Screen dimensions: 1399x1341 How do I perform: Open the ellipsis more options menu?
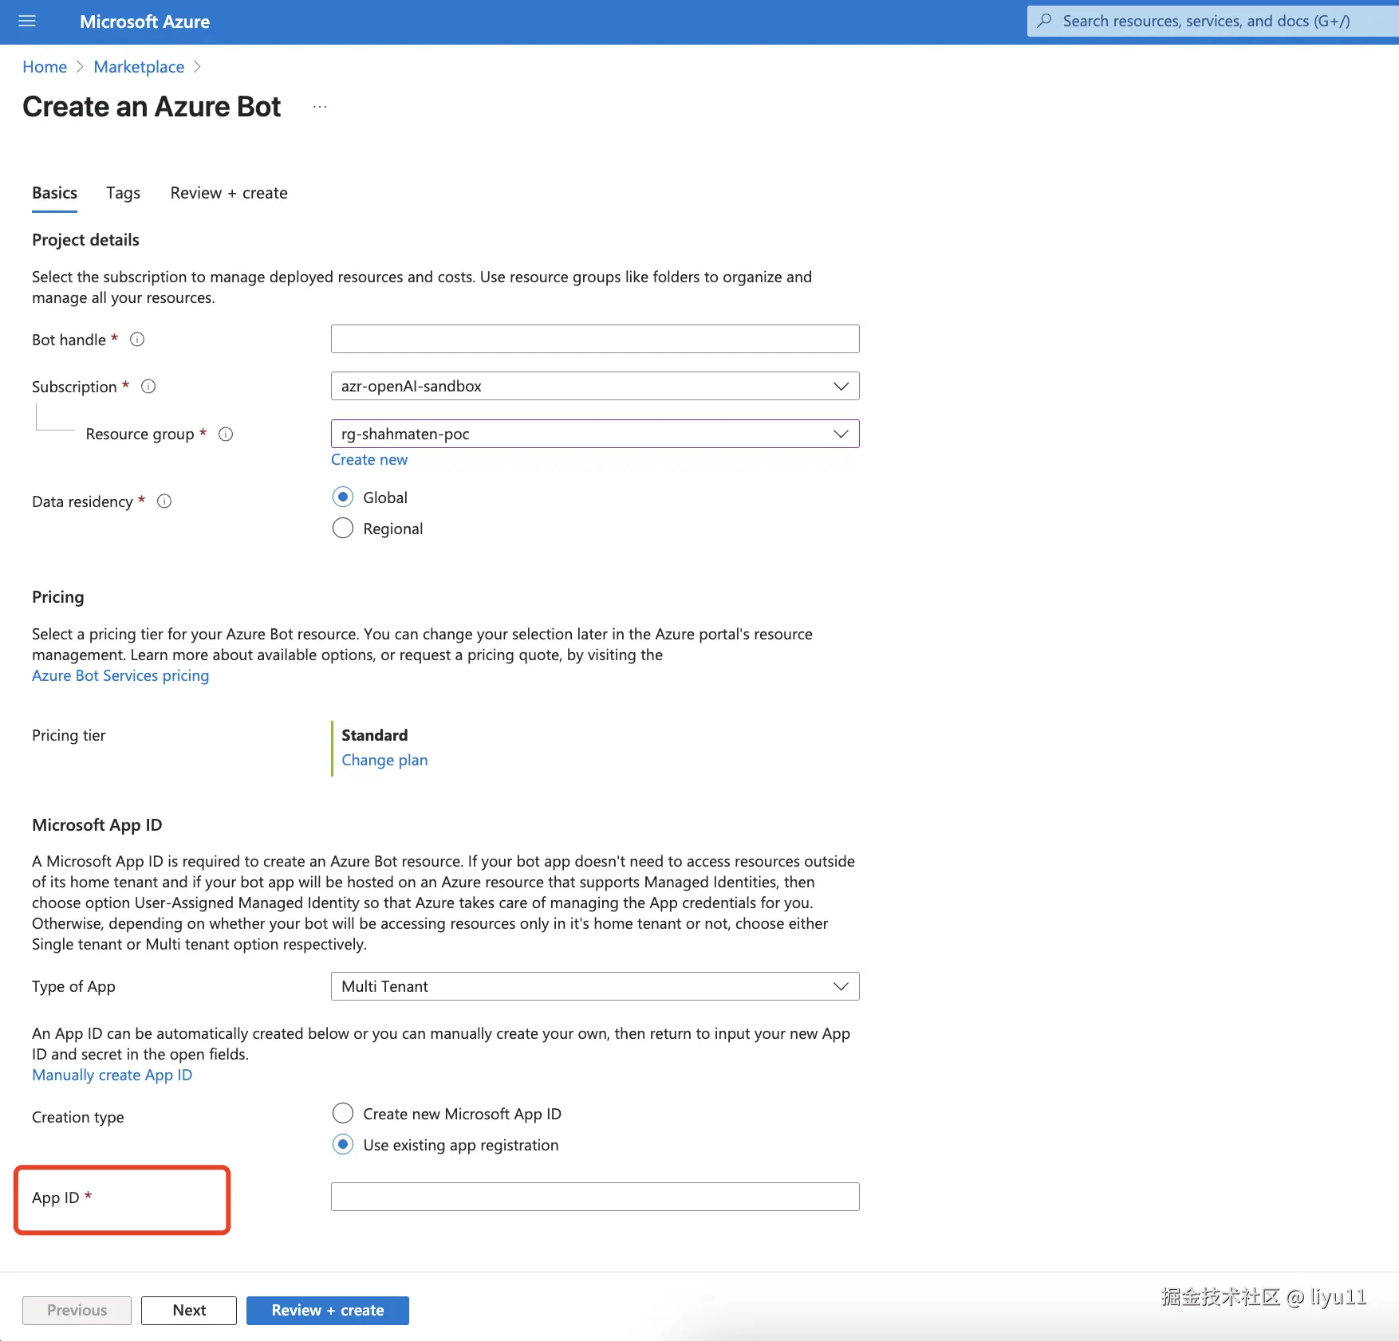tap(320, 107)
